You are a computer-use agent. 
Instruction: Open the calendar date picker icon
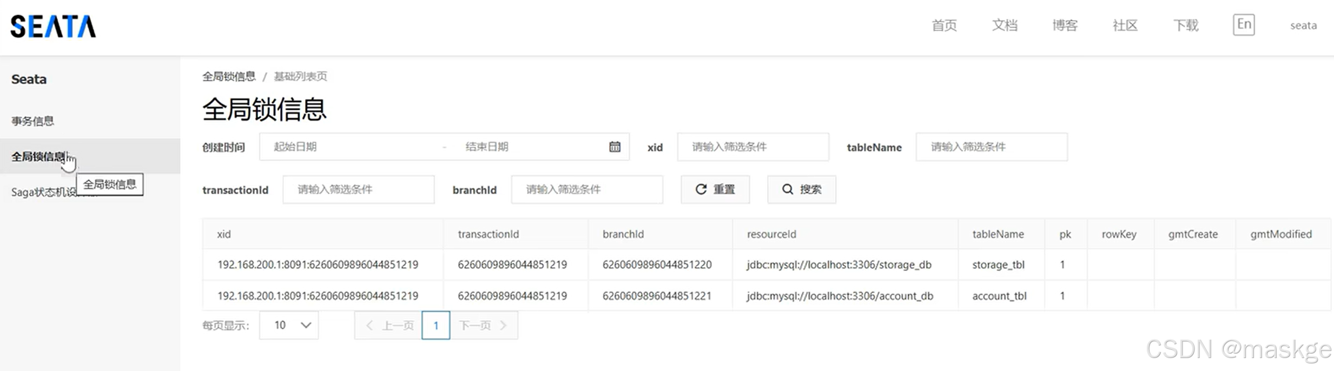pos(615,147)
